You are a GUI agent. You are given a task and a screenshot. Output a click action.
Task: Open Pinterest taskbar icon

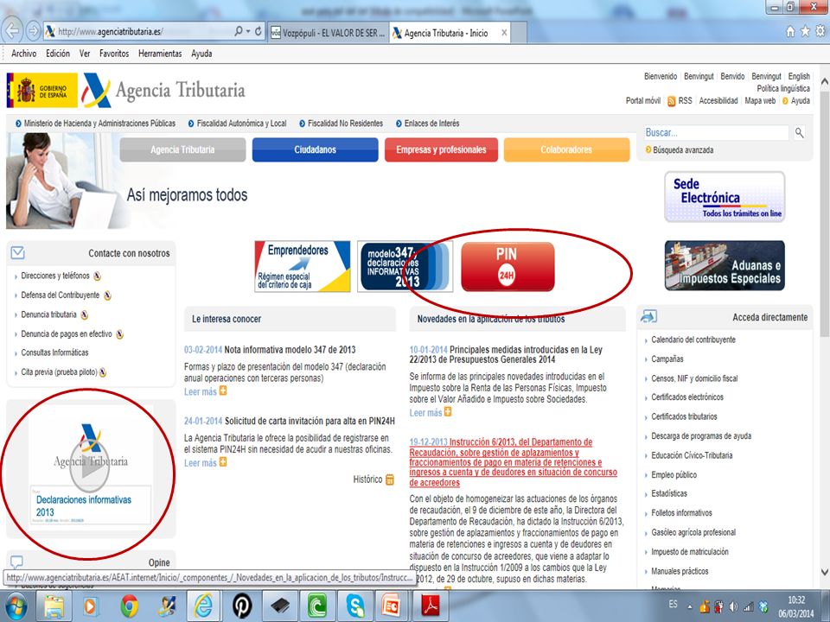242,606
